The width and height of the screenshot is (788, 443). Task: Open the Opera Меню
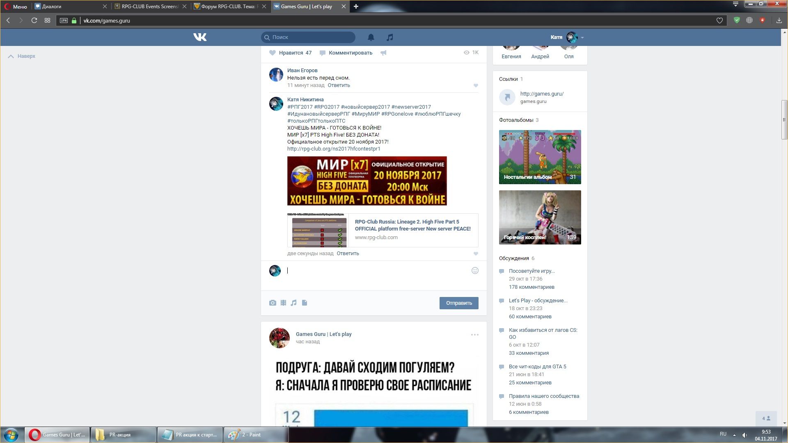point(16,7)
